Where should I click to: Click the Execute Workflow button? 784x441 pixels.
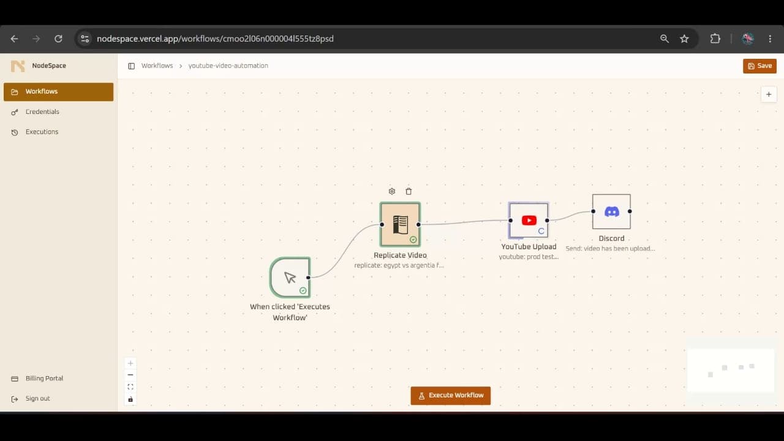click(451, 396)
